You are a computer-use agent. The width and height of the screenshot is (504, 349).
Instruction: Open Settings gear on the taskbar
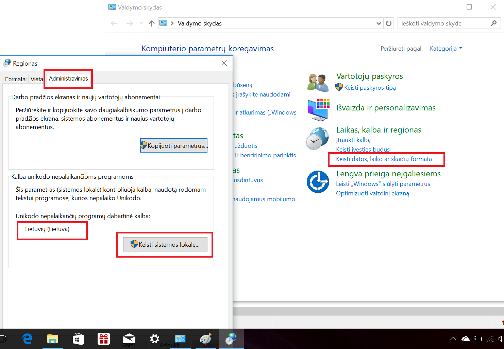tap(154, 339)
